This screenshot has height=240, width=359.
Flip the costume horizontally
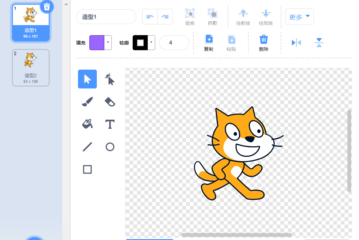click(296, 43)
